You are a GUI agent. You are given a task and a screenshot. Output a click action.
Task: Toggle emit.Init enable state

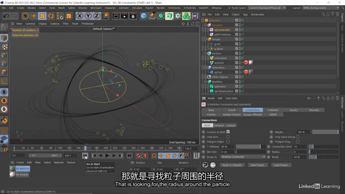click(242, 63)
